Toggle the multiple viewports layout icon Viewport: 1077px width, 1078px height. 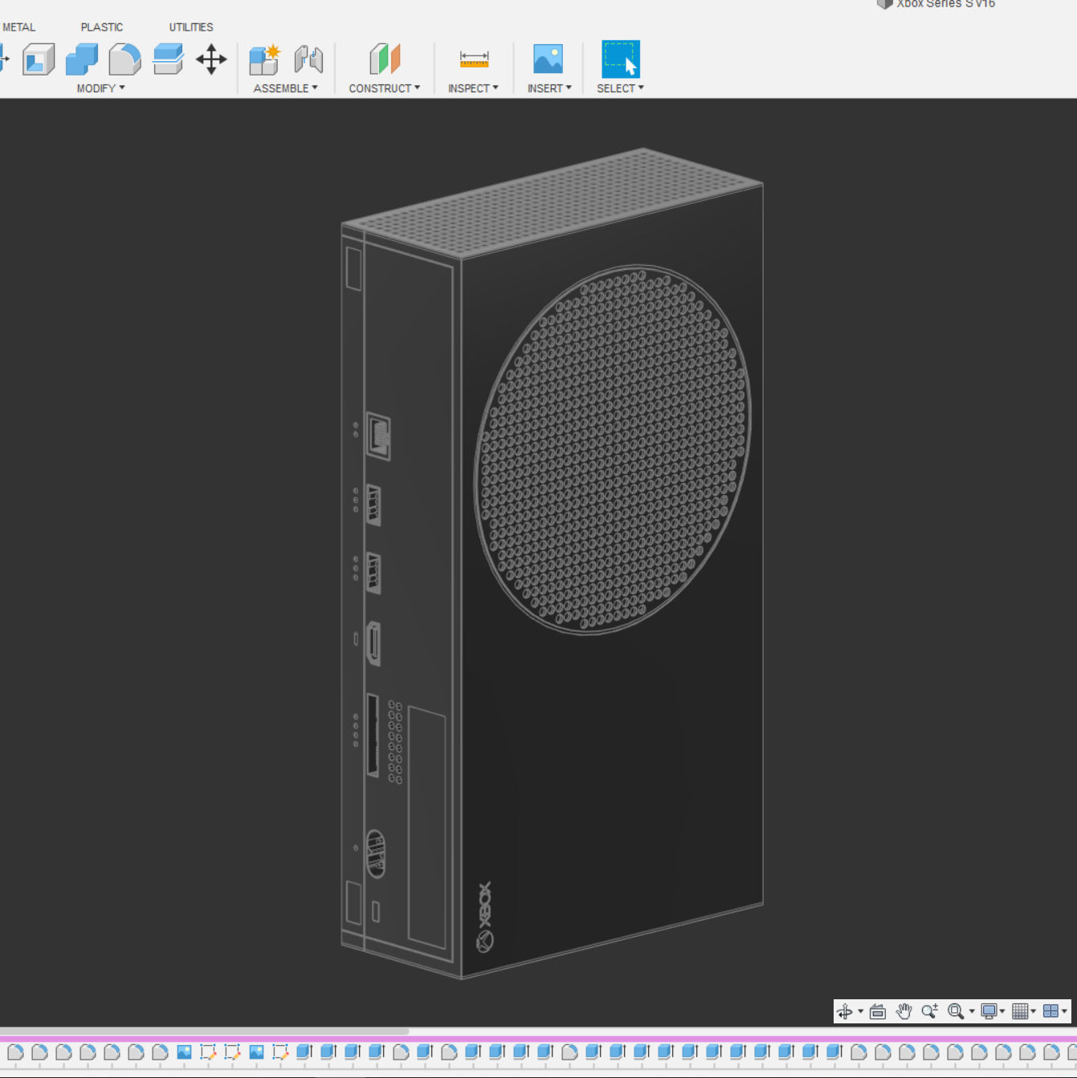1053,1011
